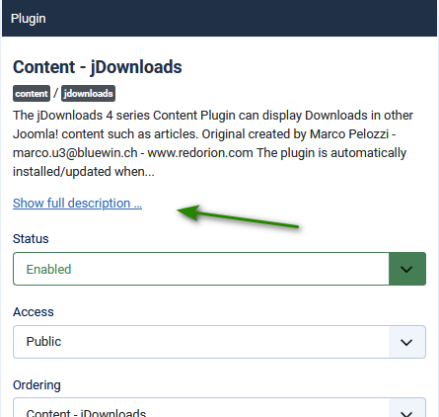The height and width of the screenshot is (417, 439).
Task: Expand the Access dropdown chevron
Action: pyautogui.click(x=407, y=342)
